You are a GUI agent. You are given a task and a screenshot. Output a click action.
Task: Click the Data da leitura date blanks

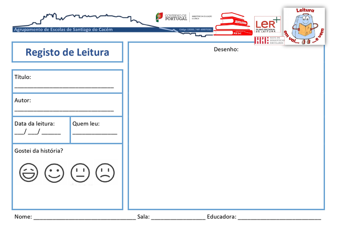coord(38,133)
